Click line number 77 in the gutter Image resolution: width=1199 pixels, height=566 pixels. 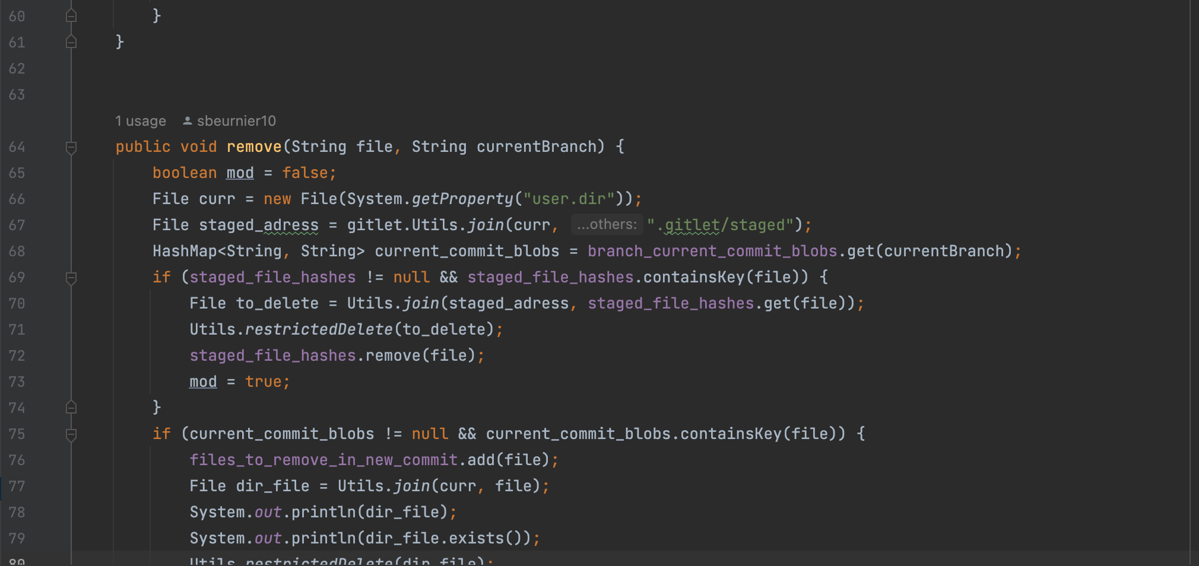[x=17, y=486]
